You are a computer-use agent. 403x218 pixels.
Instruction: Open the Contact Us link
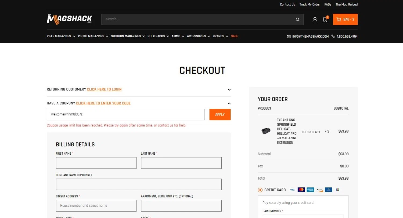287,5
